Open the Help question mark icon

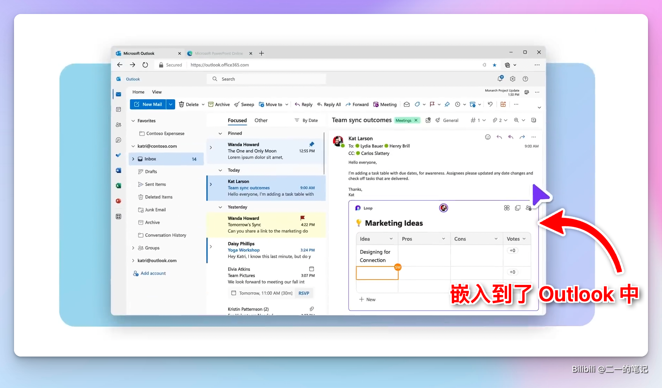[525, 79]
